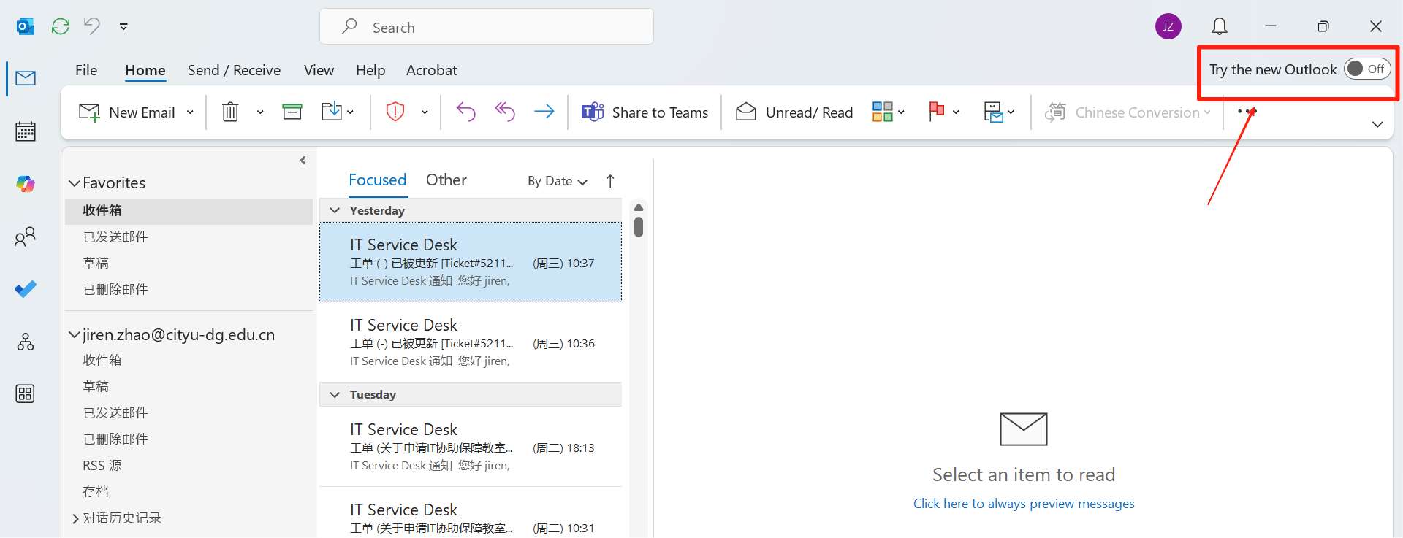Click the New Email button
The height and width of the screenshot is (538, 1403).
point(127,112)
